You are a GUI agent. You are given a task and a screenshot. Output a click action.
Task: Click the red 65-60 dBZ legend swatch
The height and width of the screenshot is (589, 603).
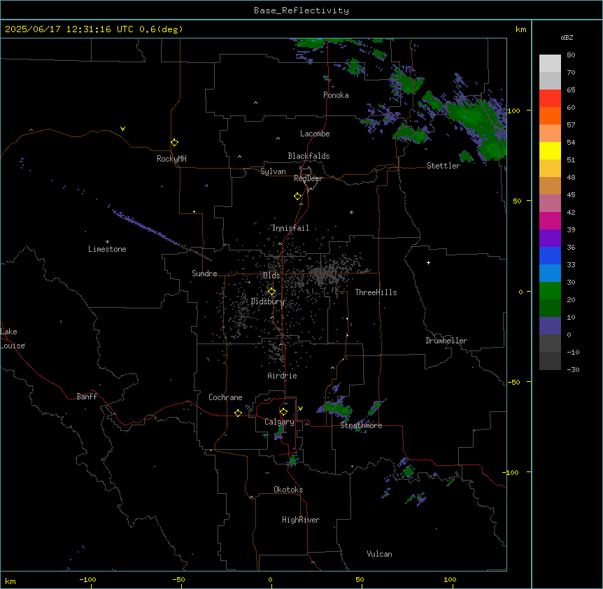(550, 99)
